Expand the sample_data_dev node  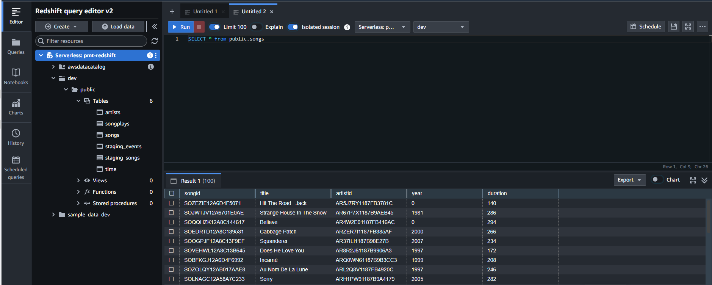coord(53,215)
